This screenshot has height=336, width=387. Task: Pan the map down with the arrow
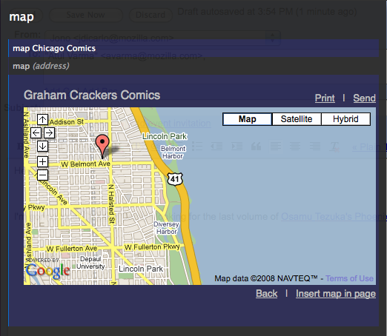click(x=42, y=146)
